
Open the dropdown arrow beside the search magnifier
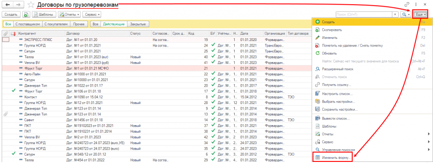[409, 14]
